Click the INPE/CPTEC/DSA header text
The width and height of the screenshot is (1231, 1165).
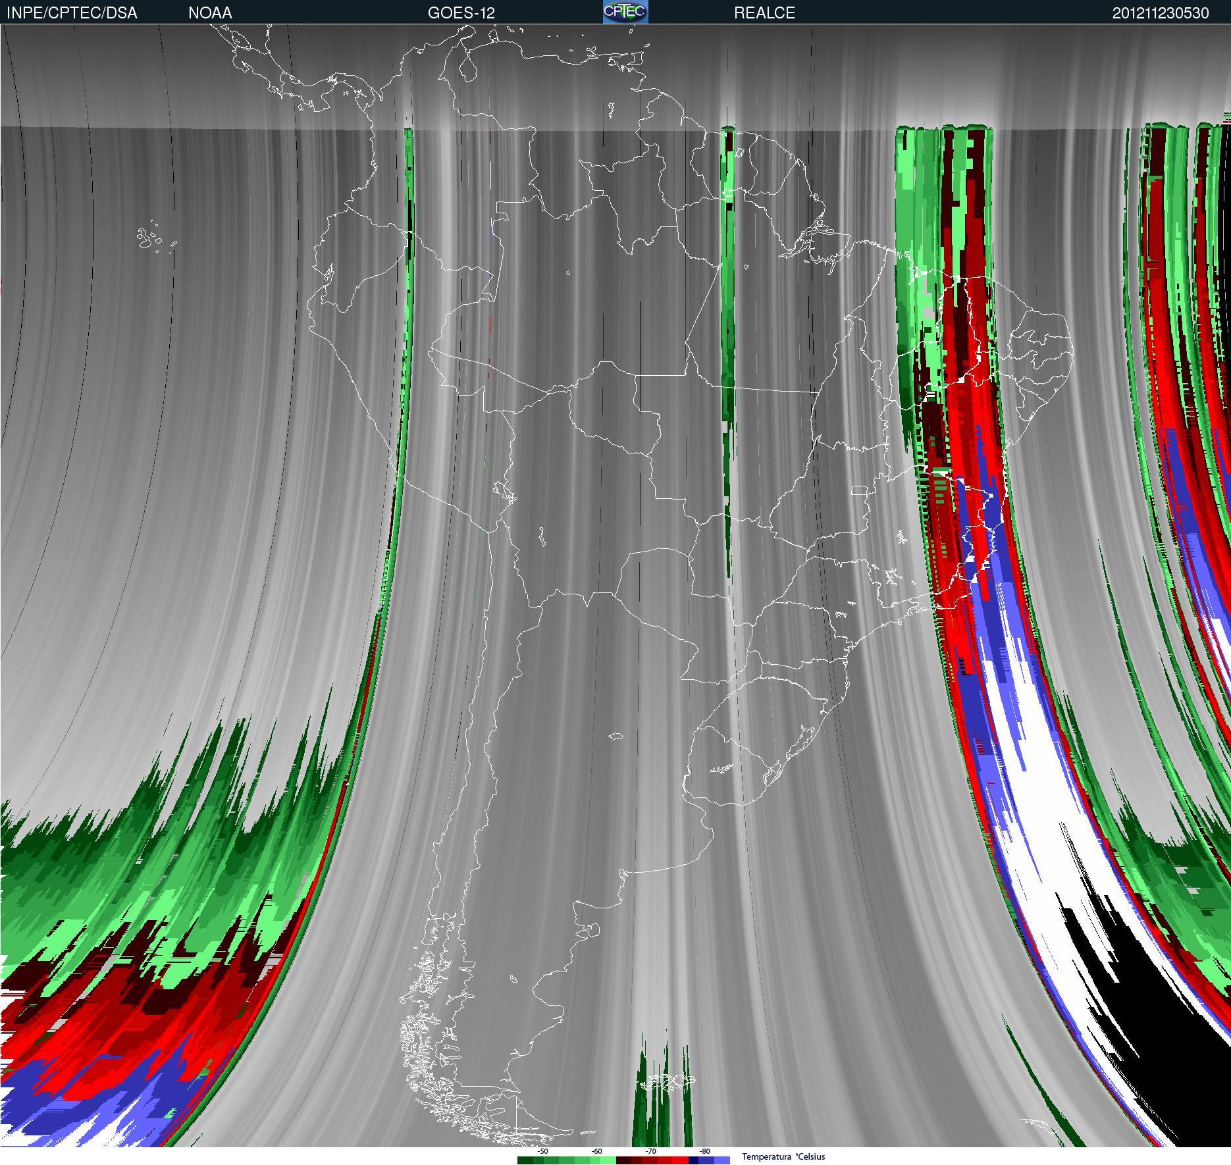coord(72,13)
